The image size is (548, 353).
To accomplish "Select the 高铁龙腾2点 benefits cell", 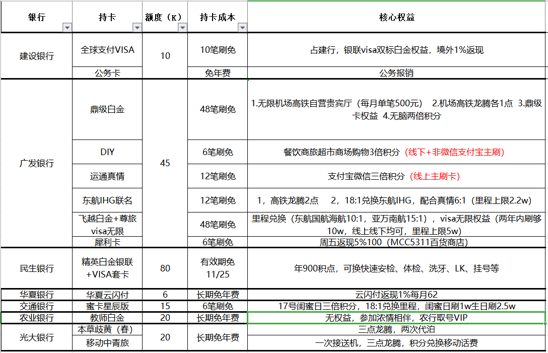I will [397, 200].
